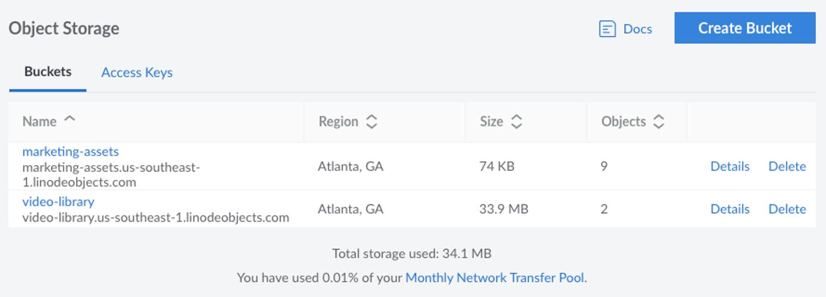This screenshot has height=297, width=826.
Task: Delete the video-library bucket
Action: tap(787, 209)
